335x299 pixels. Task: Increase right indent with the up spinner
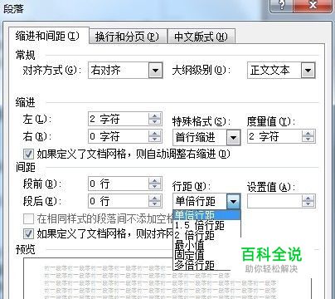[155, 133]
